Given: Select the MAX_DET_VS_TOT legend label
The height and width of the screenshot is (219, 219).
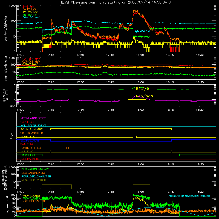Looking at the screenshot, I should (x=34, y=201).
